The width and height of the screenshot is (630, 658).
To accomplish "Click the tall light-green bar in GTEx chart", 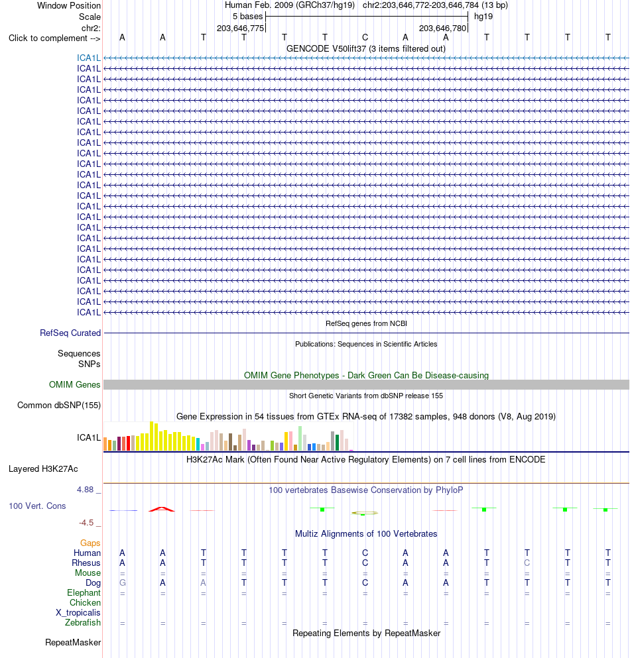I will 300,439.
